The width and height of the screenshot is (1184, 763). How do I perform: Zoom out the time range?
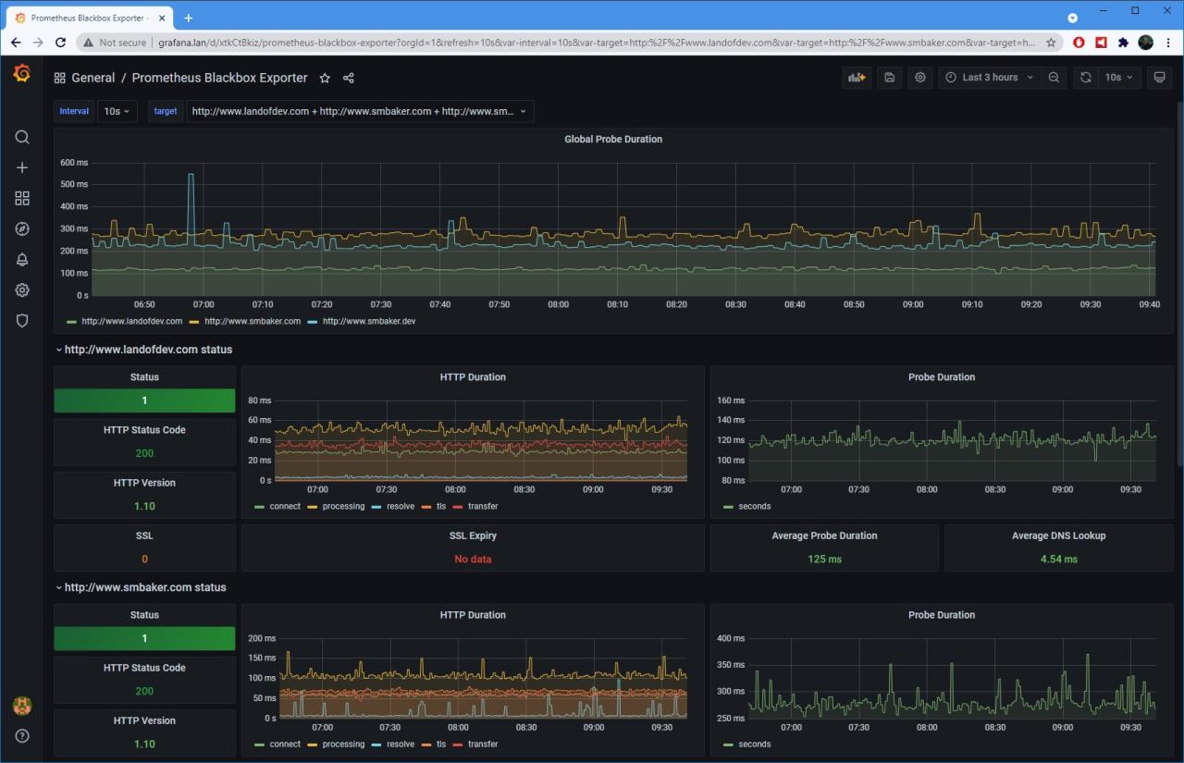(1054, 78)
